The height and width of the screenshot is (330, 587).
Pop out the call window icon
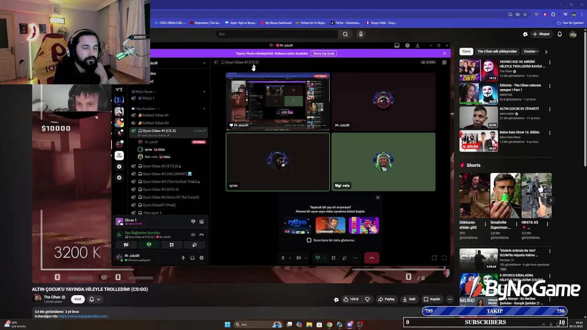click(434, 258)
